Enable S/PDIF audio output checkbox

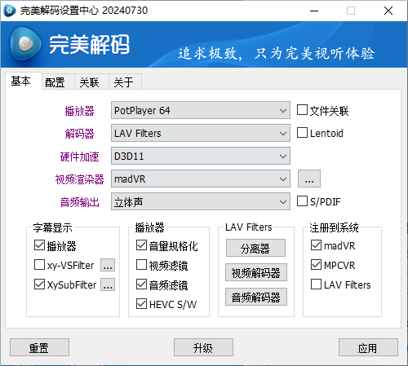[x=302, y=201]
